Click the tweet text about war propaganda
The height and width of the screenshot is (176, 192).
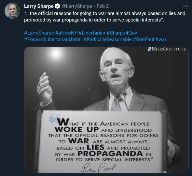tap(105, 17)
